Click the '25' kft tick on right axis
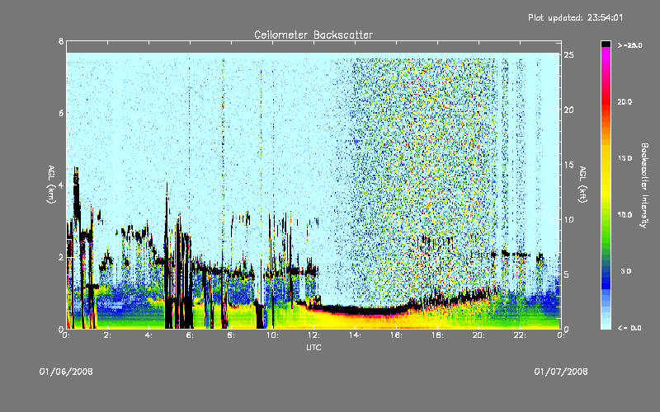The width and height of the screenshot is (660, 412). pos(568,54)
